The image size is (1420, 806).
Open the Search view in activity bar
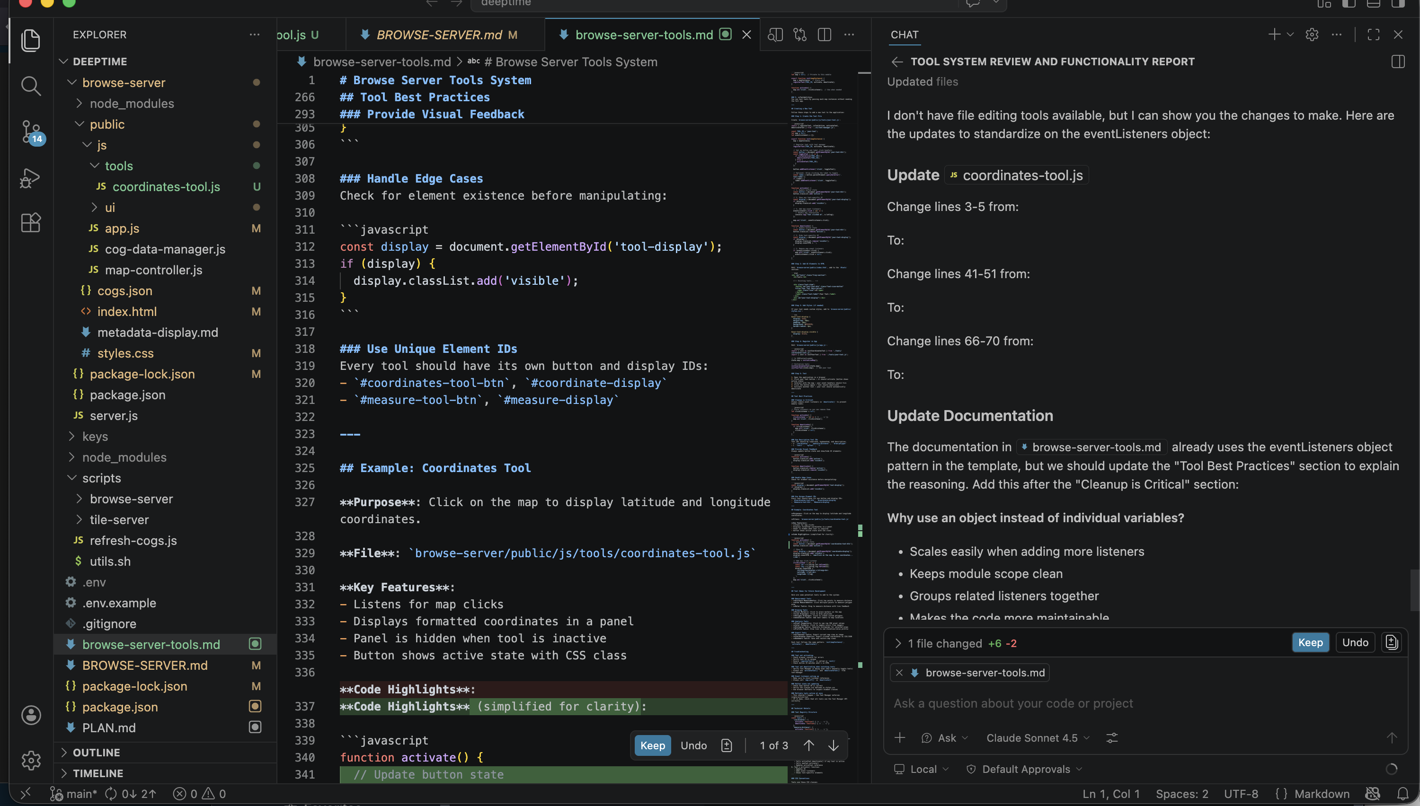tap(30, 86)
